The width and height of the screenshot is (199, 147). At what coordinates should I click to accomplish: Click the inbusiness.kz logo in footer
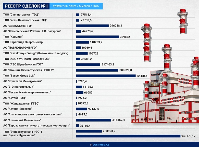click(99, 144)
